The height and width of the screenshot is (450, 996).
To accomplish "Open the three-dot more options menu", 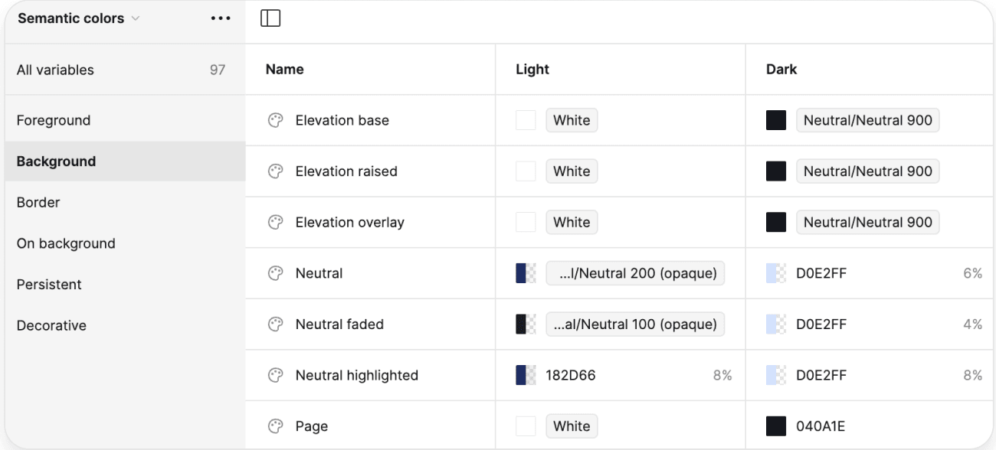I will pos(220,18).
